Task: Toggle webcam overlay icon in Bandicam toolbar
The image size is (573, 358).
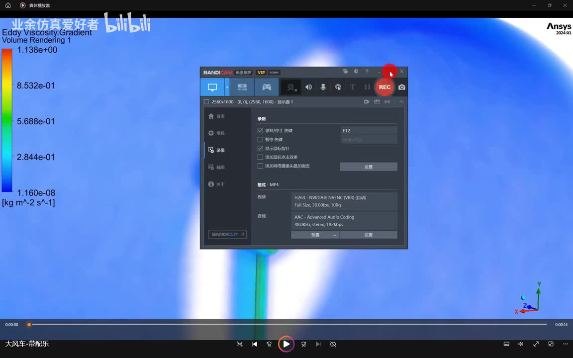Action: (x=291, y=88)
